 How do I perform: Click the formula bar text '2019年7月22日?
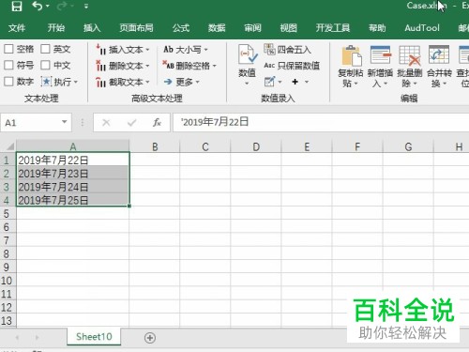pyautogui.click(x=215, y=122)
